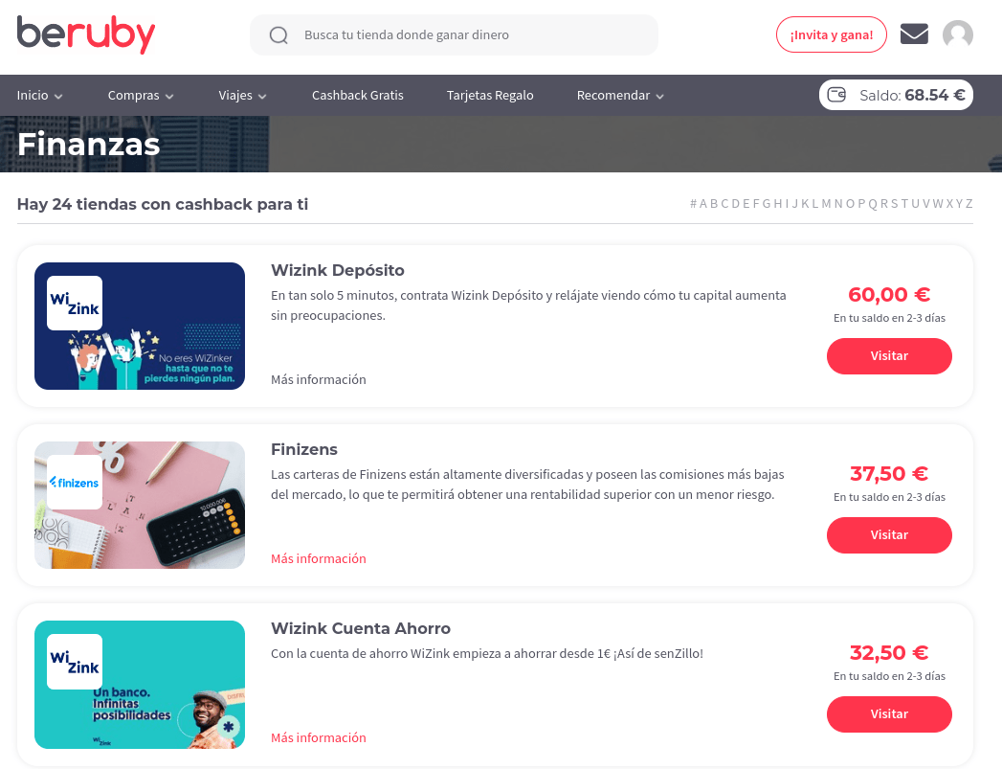Click the Finizens store image
Image resolution: width=1002 pixels, height=769 pixels.
point(140,505)
